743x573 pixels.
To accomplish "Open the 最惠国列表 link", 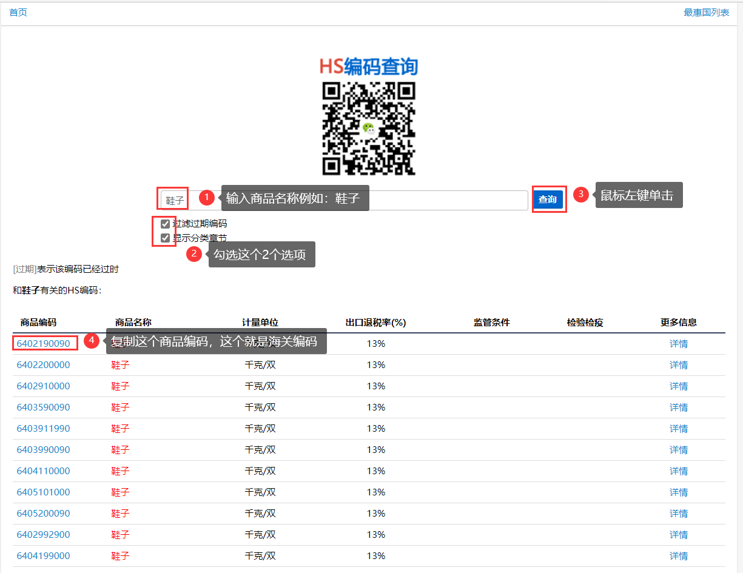I will 707,13.
